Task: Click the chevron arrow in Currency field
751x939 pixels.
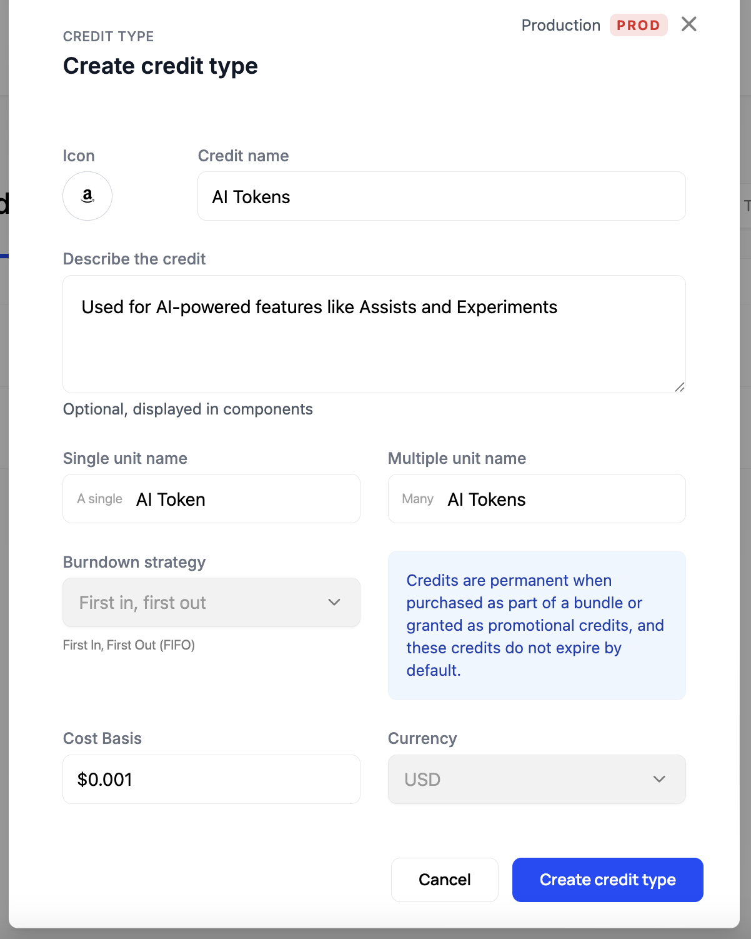Action: point(659,780)
